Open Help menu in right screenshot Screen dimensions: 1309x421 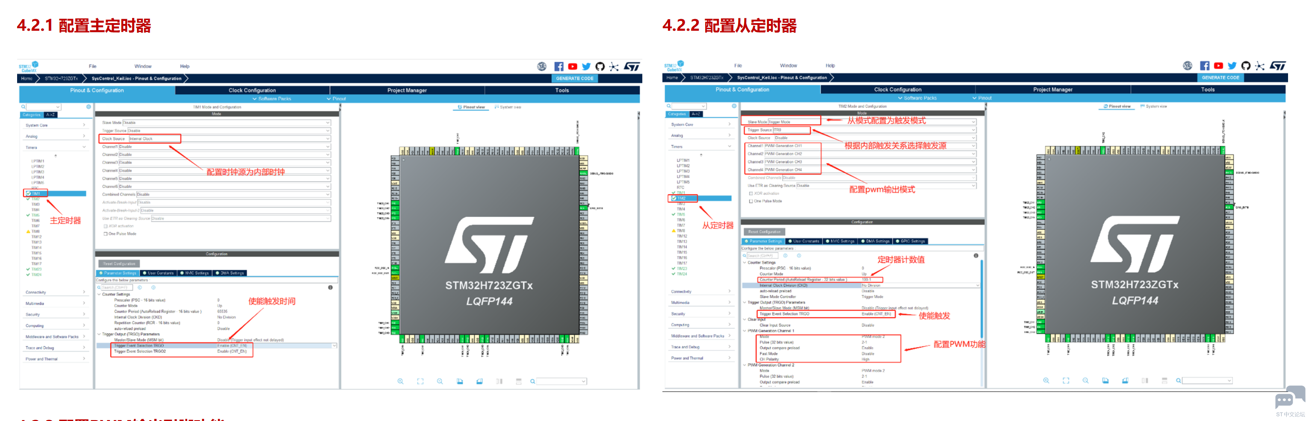[x=830, y=65]
